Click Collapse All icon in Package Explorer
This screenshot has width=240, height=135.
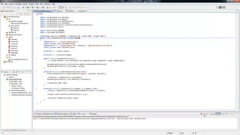tap(25, 14)
